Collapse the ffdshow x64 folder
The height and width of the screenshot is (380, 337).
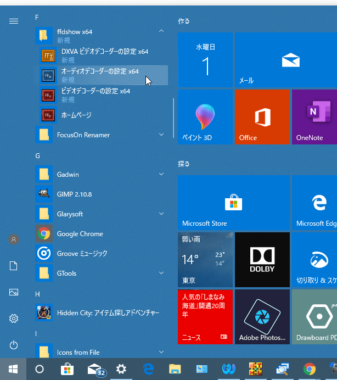click(161, 31)
